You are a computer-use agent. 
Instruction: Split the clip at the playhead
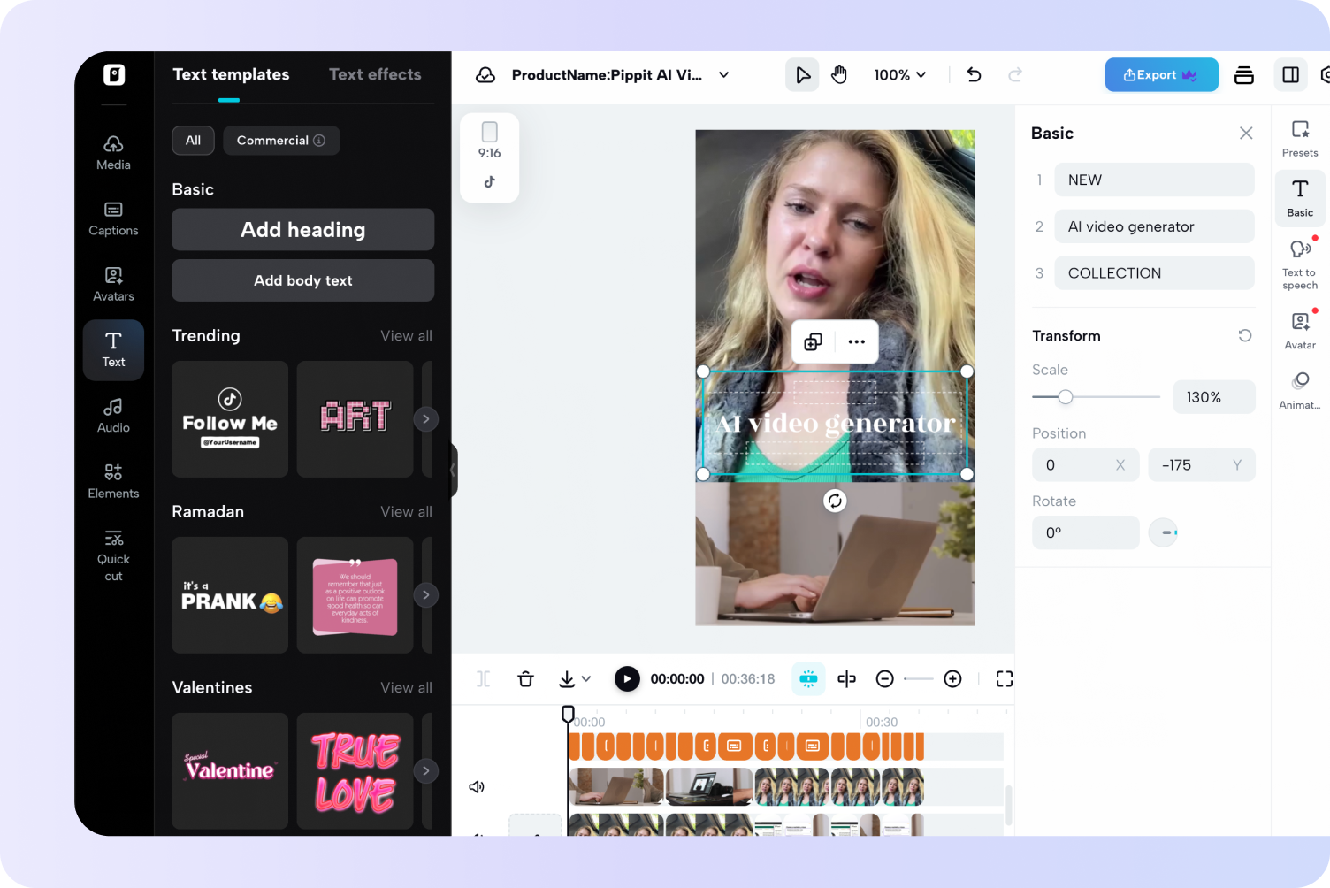[x=846, y=678]
